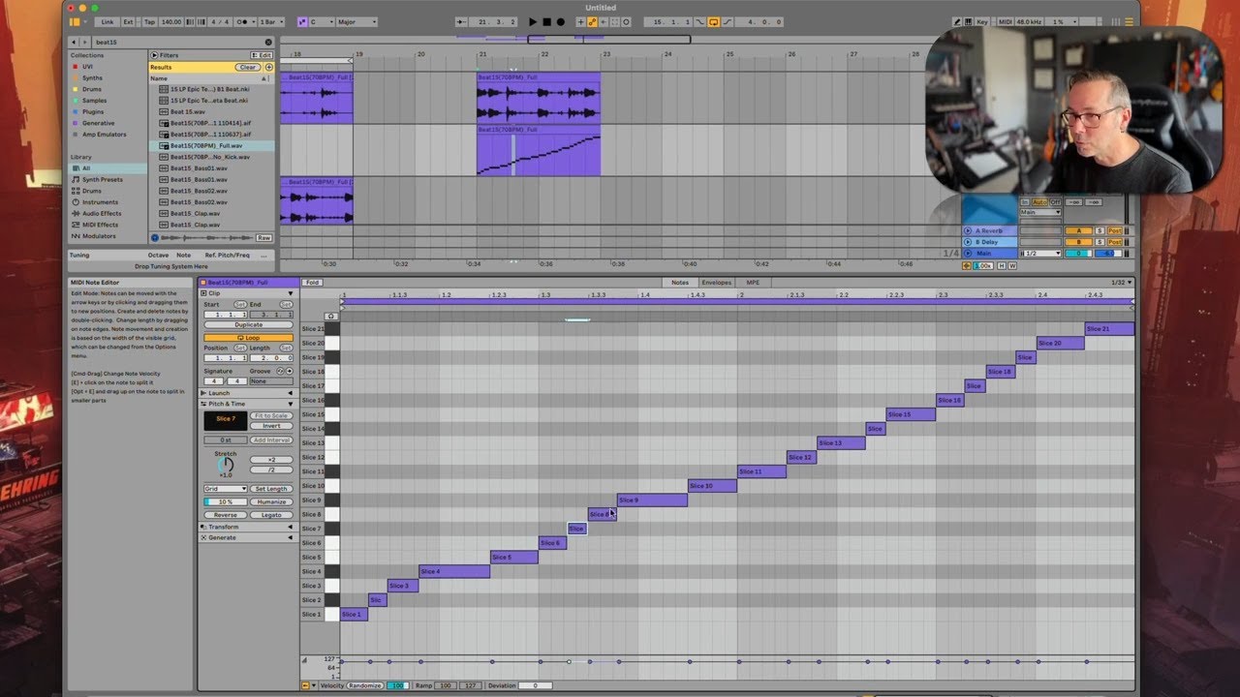Adjust the humanize amount 10% slider
This screenshot has height=697, width=1240.
(x=225, y=502)
